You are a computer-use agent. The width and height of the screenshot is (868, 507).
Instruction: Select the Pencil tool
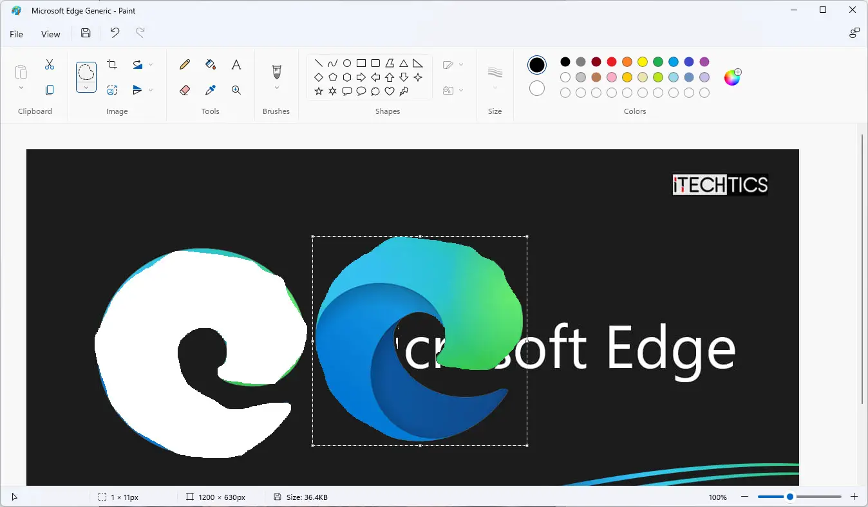[x=185, y=64]
